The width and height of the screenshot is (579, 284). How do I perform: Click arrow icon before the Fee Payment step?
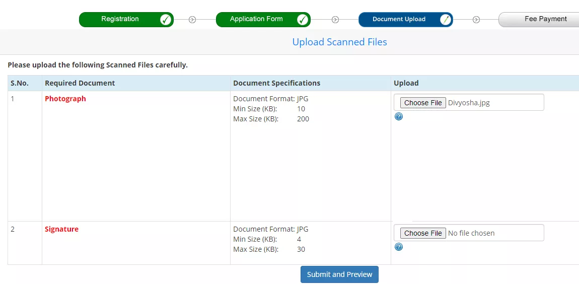pyautogui.click(x=476, y=20)
